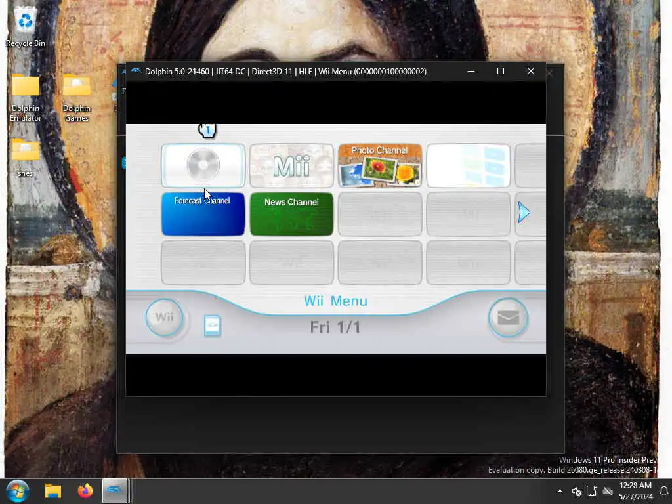Click the round Wii button
672x504 pixels.
[165, 318]
